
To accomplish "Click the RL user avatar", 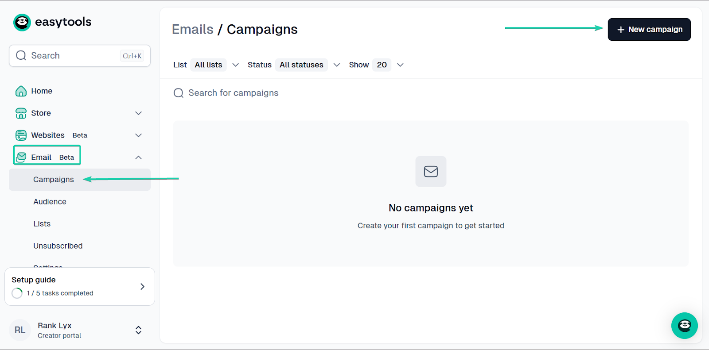I will [20, 330].
